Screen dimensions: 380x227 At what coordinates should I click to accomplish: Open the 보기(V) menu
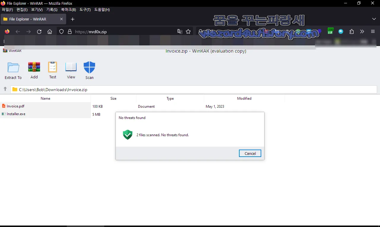pyautogui.click(x=37, y=9)
